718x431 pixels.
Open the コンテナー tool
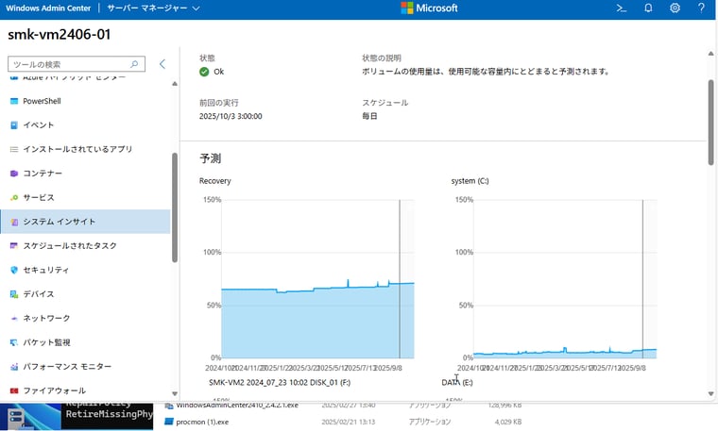pyautogui.click(x=85, y=174)
